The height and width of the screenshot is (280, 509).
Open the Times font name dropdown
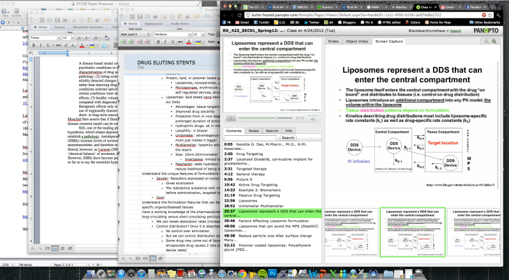tap(59, 38)
